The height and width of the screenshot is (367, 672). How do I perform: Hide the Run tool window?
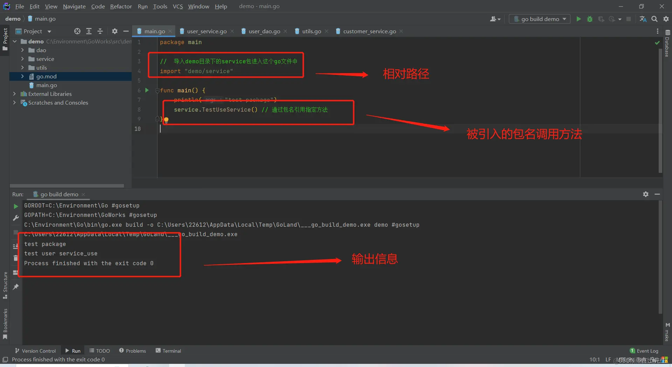[x=657, y=194]
